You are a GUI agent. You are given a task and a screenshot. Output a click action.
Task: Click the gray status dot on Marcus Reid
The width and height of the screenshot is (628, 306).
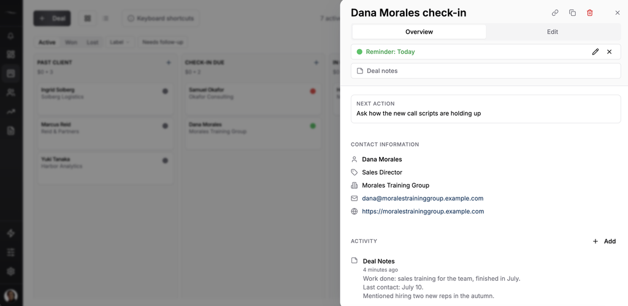point(165,126)
